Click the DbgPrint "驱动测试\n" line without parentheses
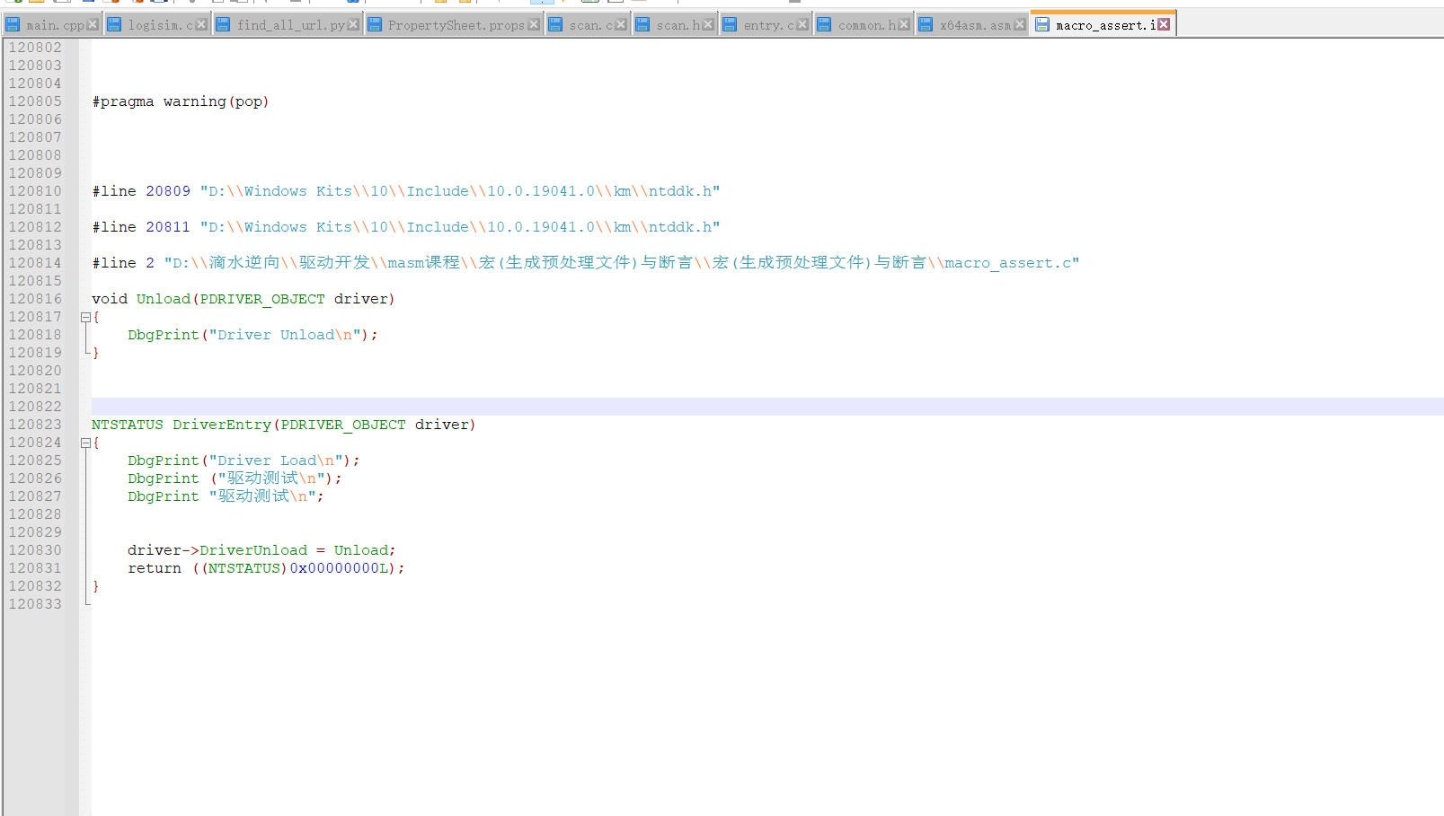1444x816 pixels. click(x=226, y=496)
